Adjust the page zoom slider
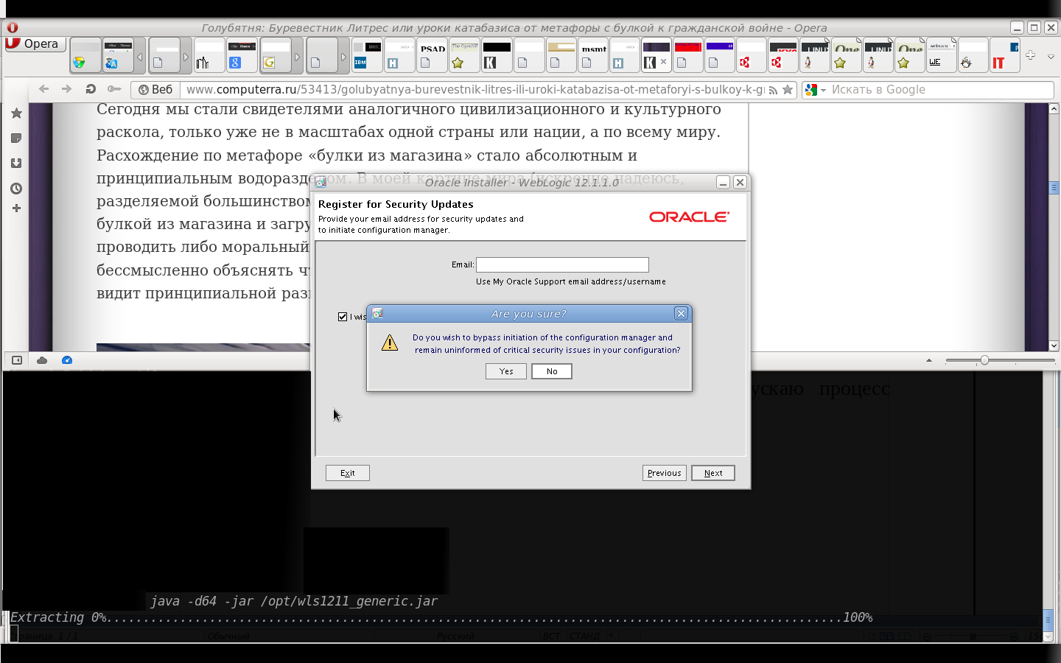This screenshot has height=663, width=1061. 984,360
